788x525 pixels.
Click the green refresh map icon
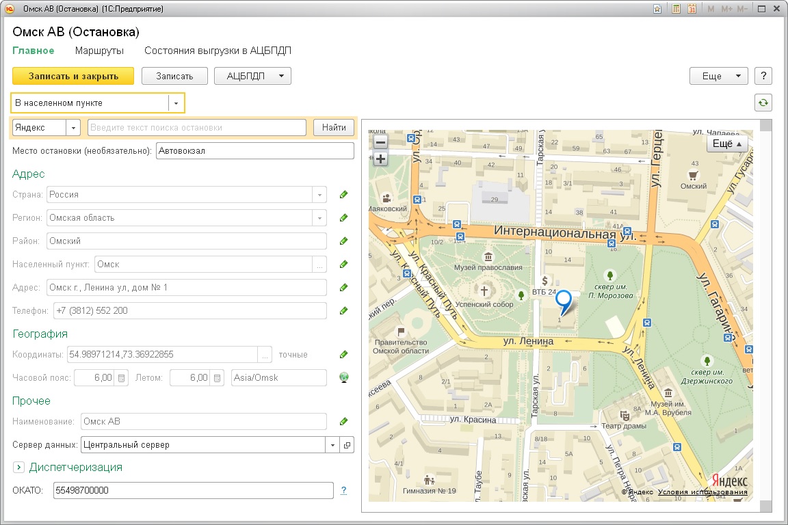763,103
